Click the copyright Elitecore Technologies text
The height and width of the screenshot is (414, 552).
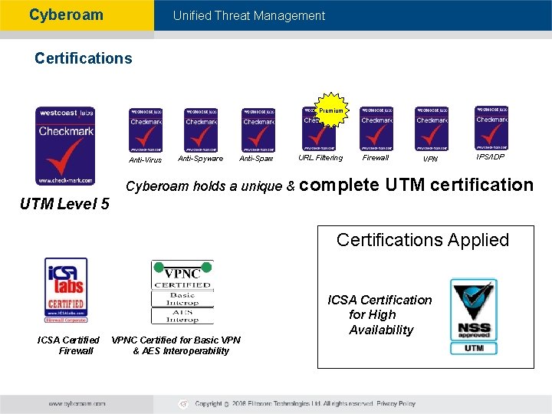click(284, 403)
